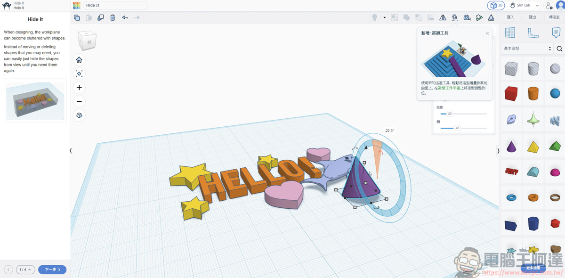Click the 造型工作平面 link in popup

(x=449, y=88)
